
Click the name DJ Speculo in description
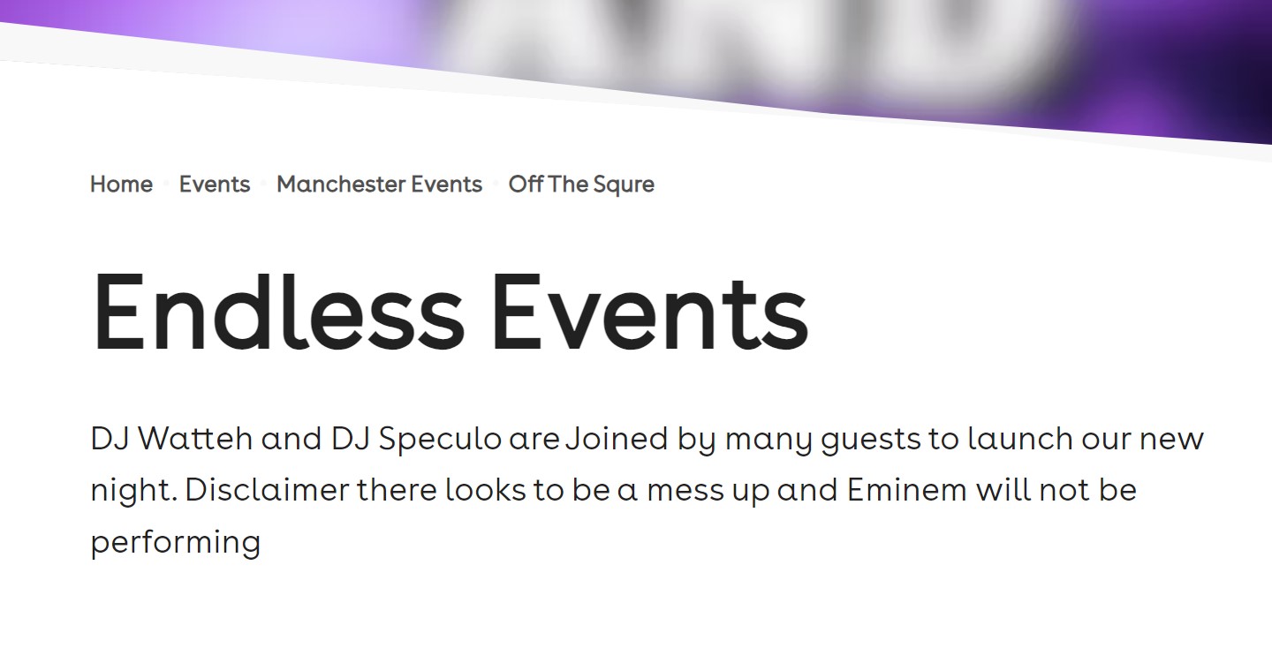pos(417,439)
